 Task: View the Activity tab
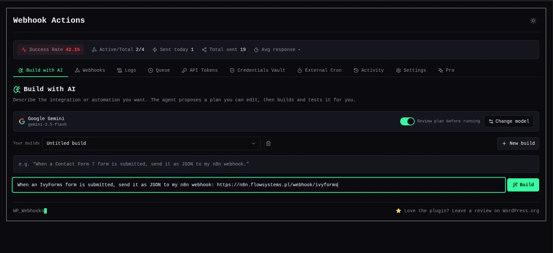coord(369,70)
